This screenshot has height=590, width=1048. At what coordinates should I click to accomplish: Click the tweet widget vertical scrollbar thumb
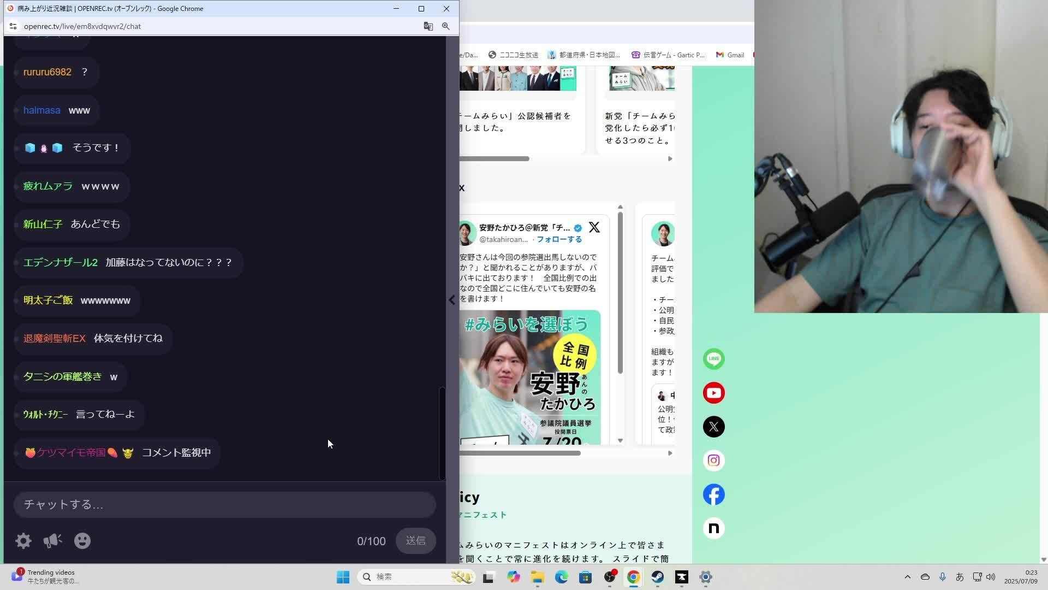620,293
